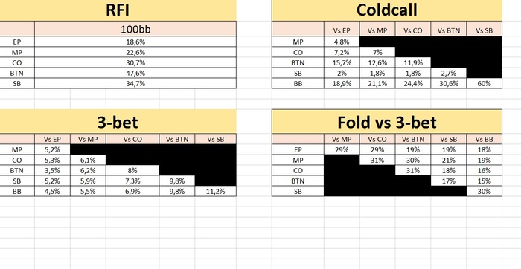521x269 pixels.
Task: Click BB 3-bet vs SB 11,2% cell
Action: [216, 192]
